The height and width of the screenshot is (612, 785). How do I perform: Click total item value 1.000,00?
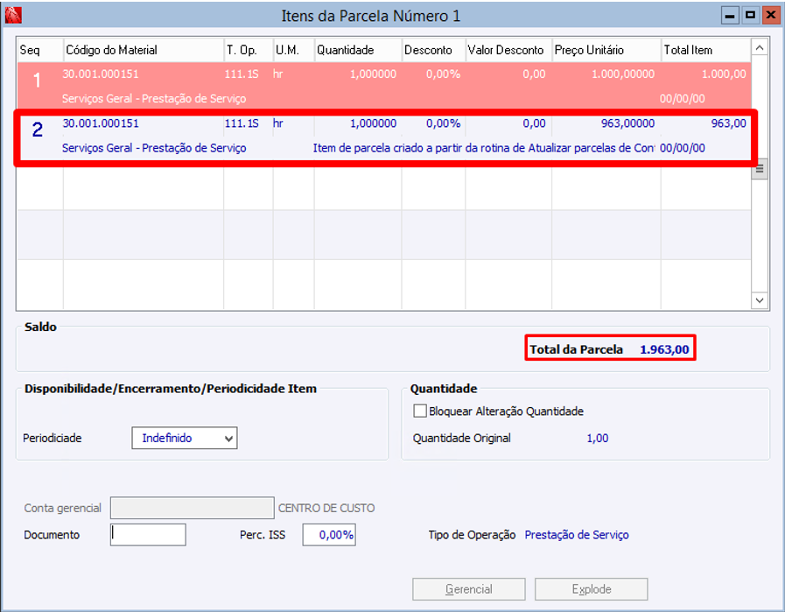(x=724, y=74)
